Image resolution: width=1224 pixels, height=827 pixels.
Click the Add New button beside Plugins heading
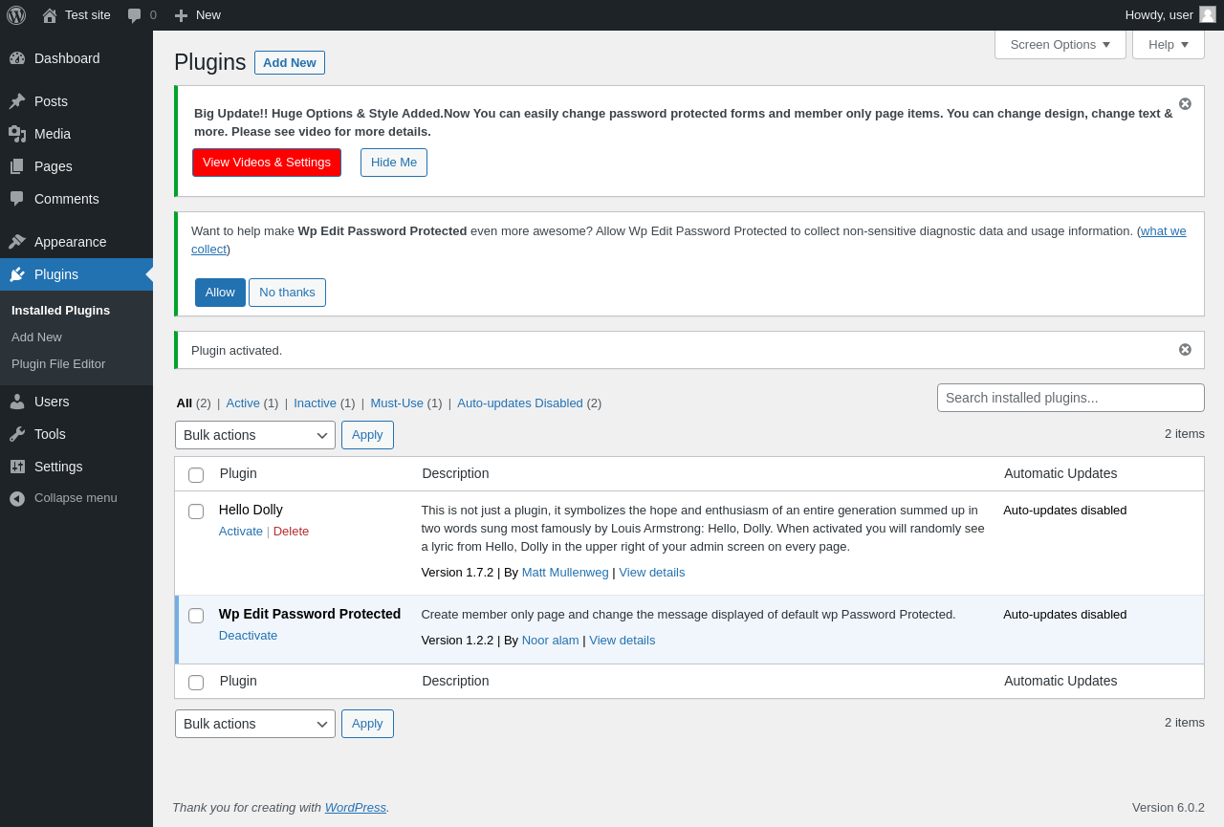pyautogui.click(x=290, y=62)
